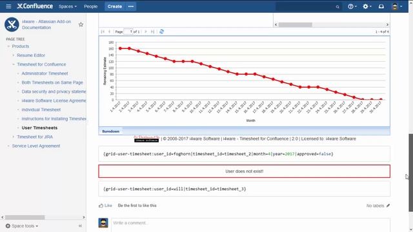Go to last page of grid
The width and height of the screenshot is (413, 232).
point(152,32)
